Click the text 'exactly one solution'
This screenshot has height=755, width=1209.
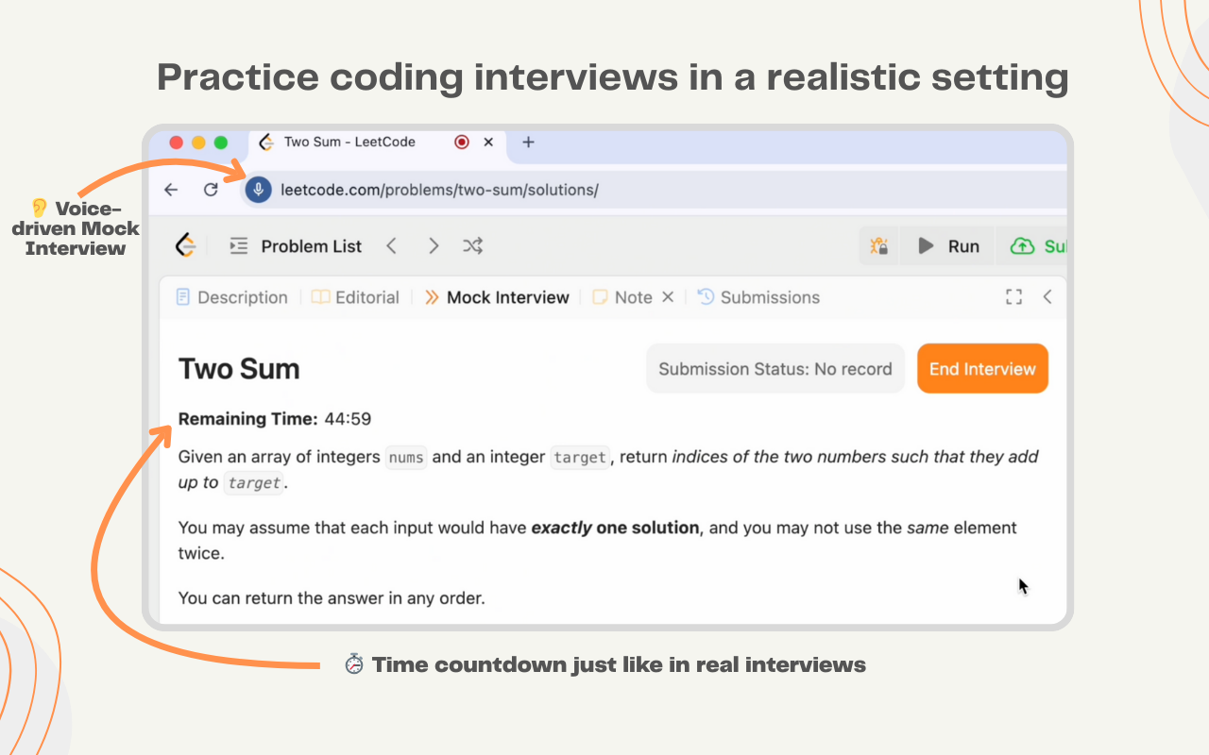click(615, 528)
